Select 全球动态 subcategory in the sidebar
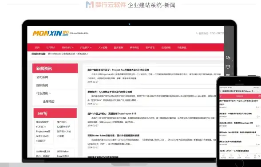The width and height of the screenshot is (261, 167). (49, 101)
